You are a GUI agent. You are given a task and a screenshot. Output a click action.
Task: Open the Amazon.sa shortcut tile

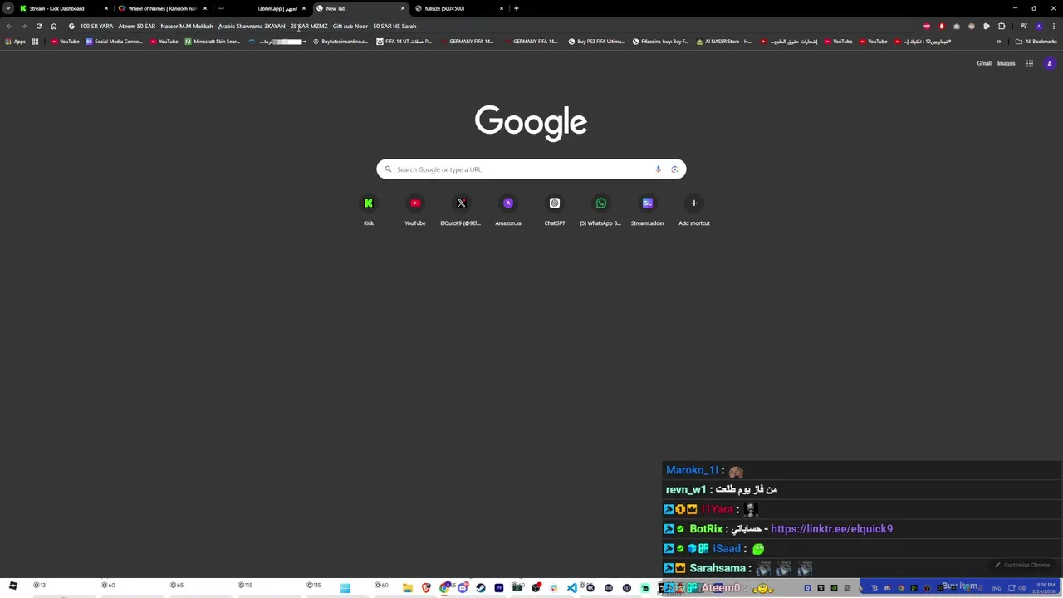tap(508, 210)
